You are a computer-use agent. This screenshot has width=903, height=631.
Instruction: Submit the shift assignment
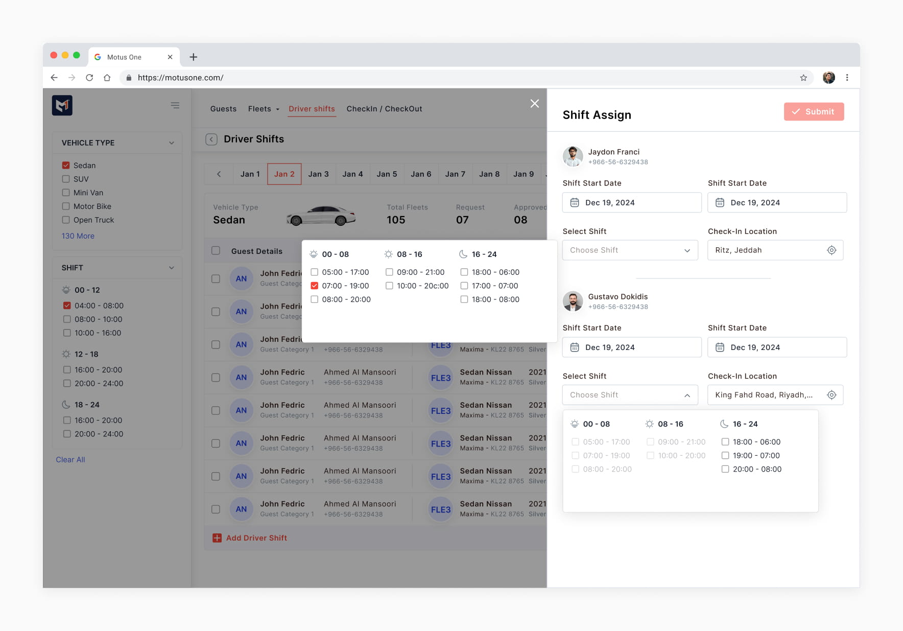[814, 111]
